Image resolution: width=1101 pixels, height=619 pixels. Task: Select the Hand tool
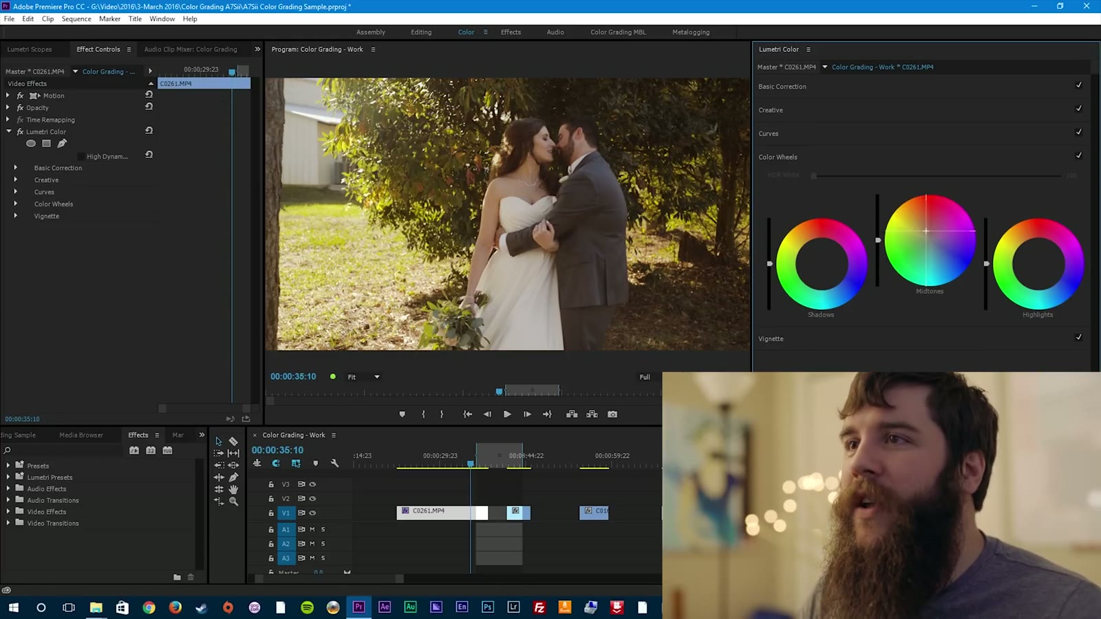[234, 489]
